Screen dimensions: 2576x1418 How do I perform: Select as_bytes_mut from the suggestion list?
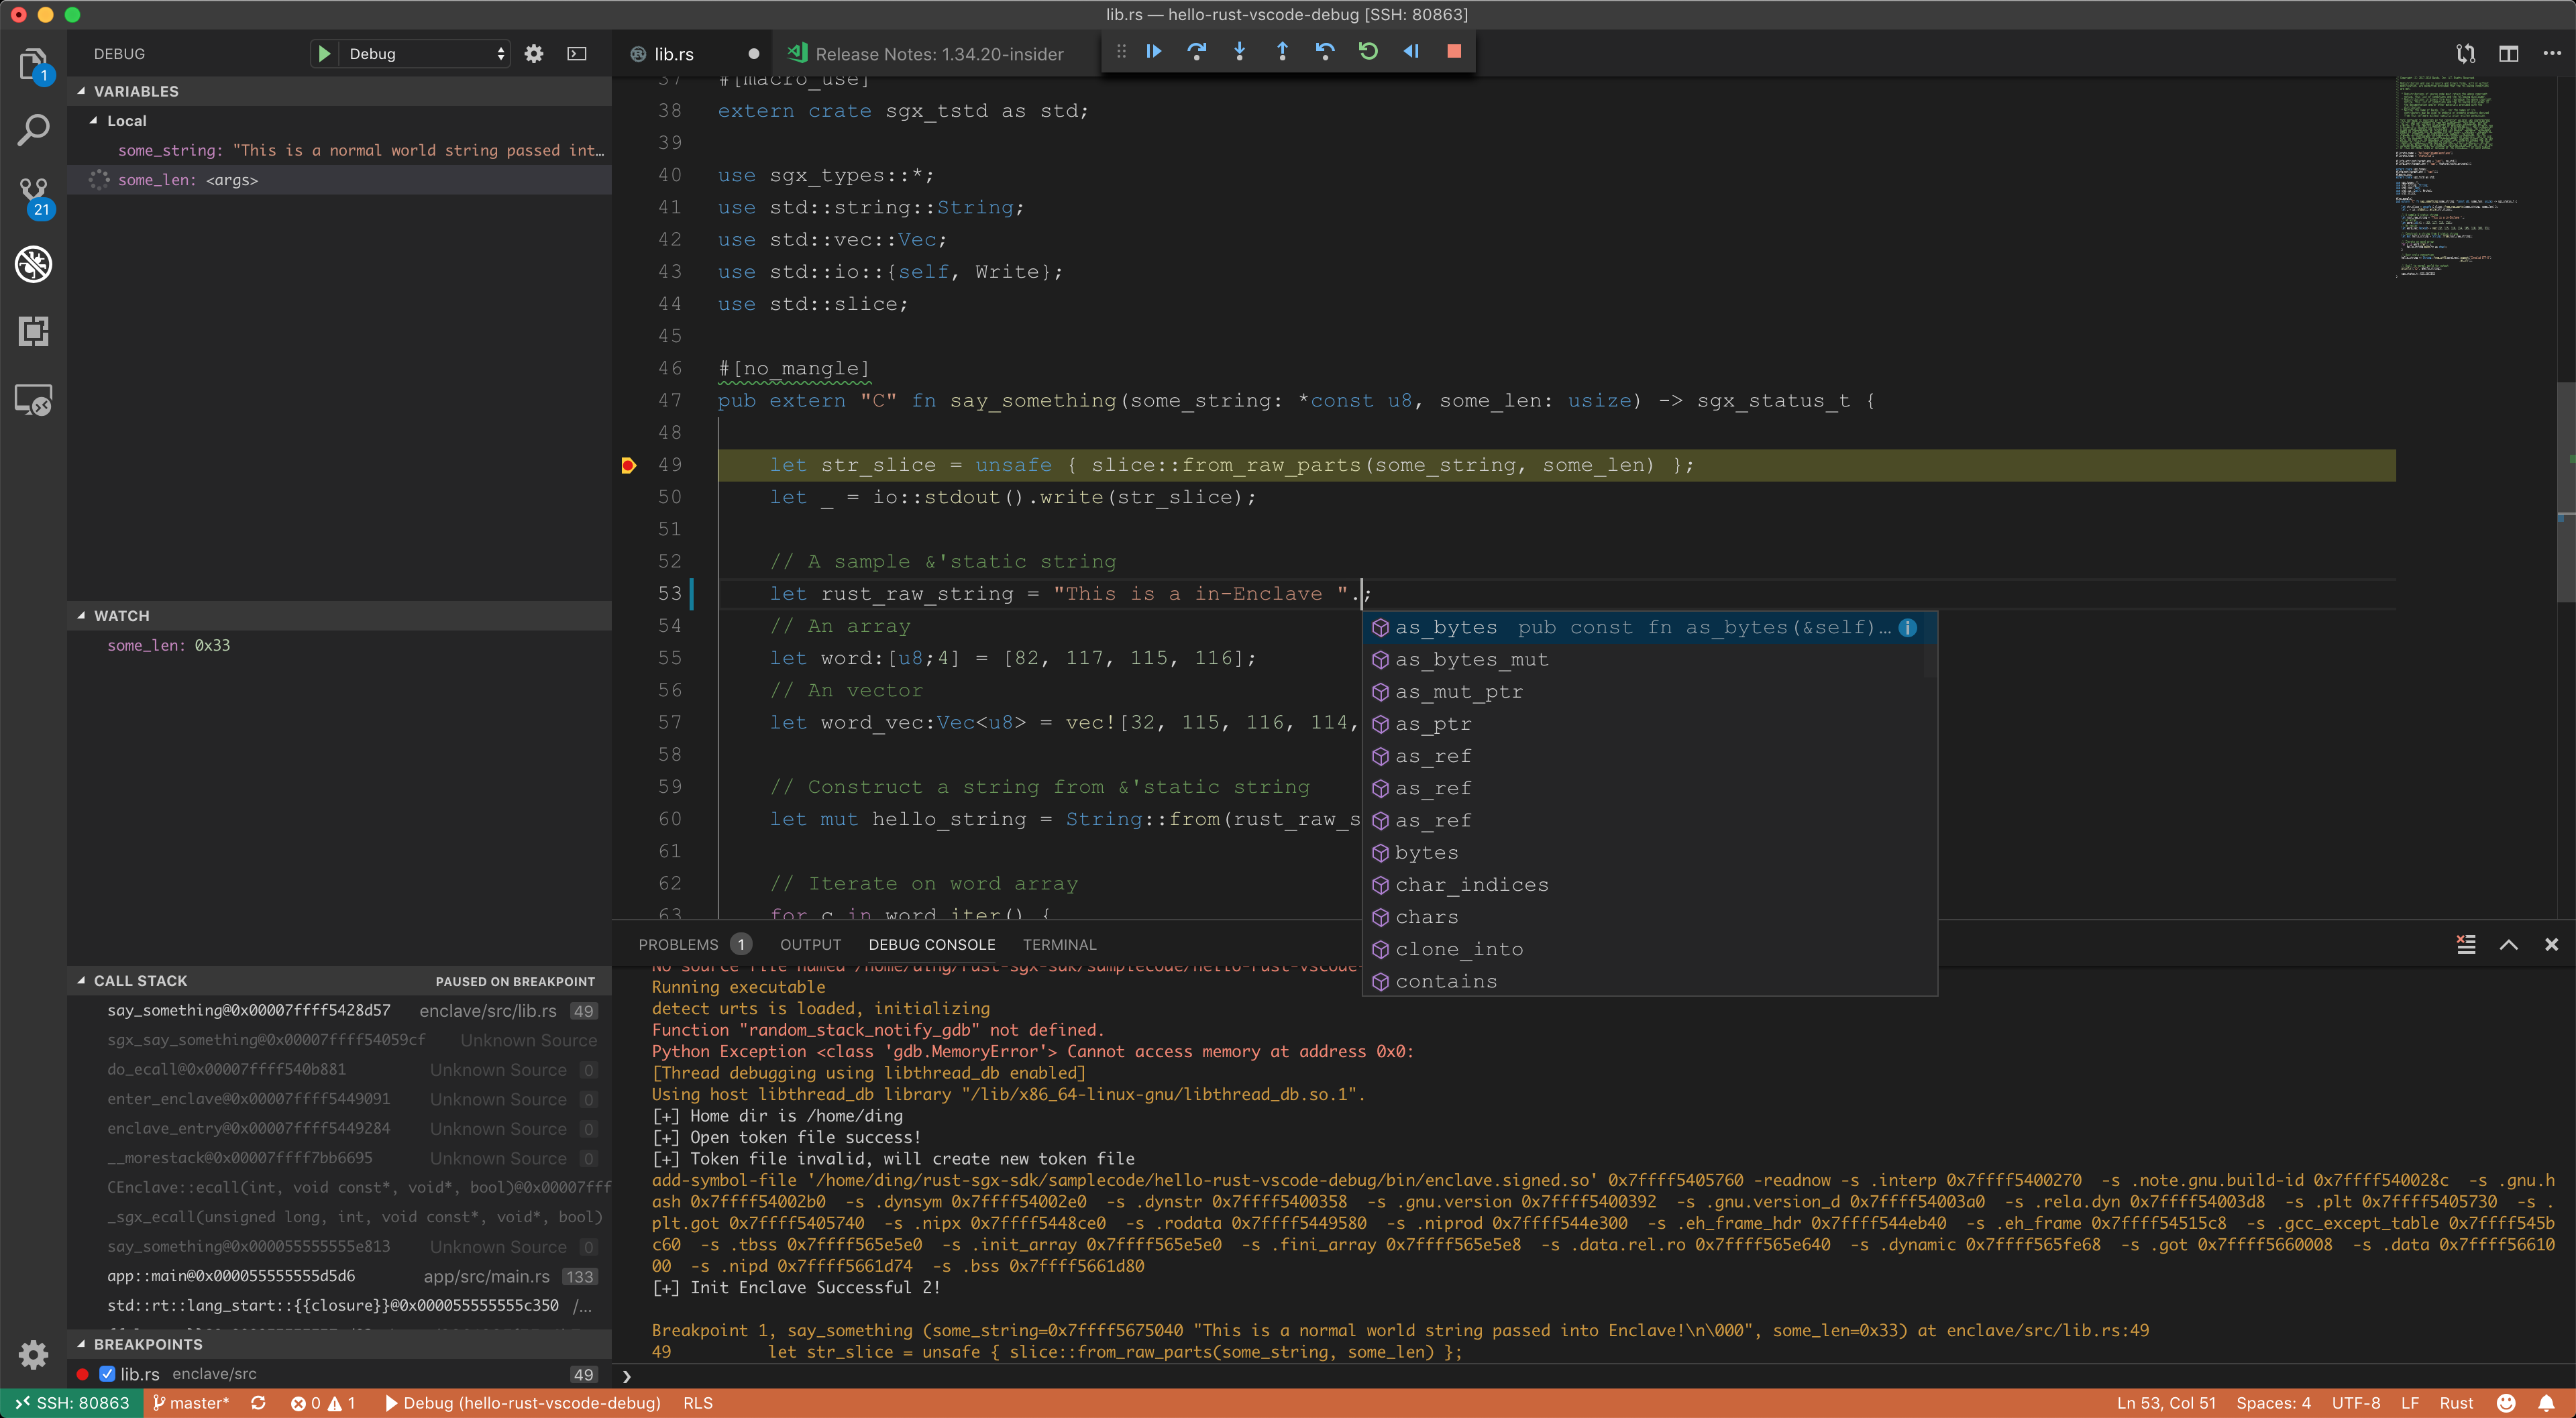click(x=1471, y=660)
